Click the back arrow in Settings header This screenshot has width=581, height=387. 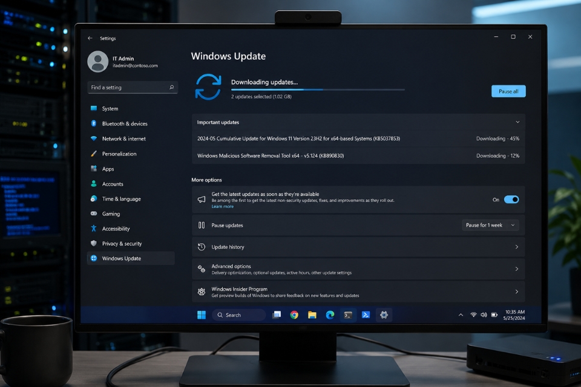pyautogui.click(x=90, y=38)
